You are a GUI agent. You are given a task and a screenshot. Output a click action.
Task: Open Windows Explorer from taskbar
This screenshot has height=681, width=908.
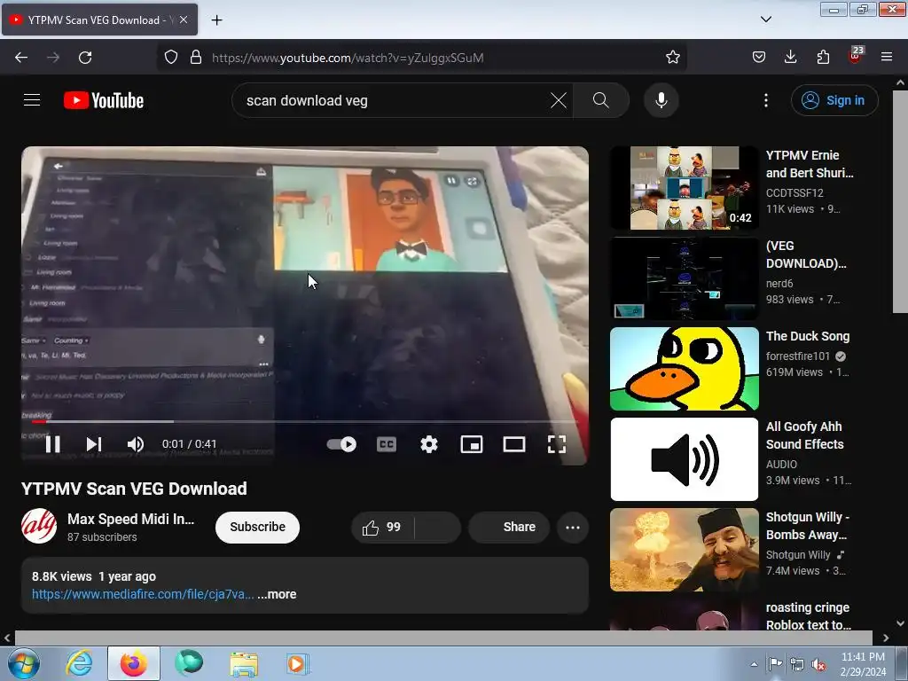click(244, 663)
